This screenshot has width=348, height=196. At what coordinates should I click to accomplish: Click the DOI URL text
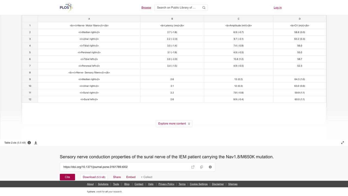pyautogui.click(x=95, y=167)
